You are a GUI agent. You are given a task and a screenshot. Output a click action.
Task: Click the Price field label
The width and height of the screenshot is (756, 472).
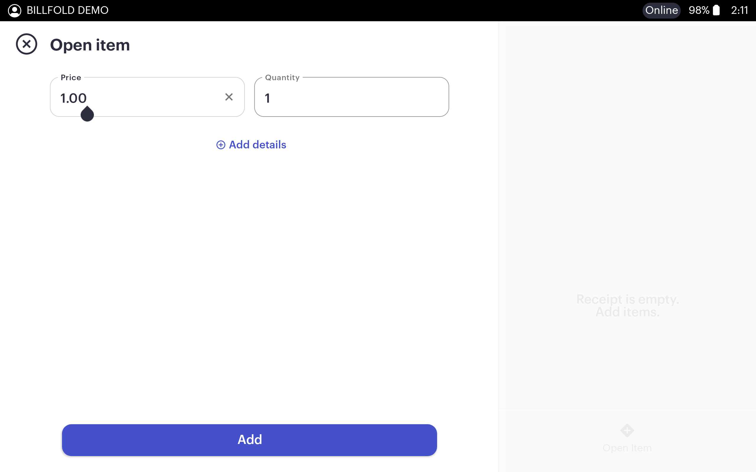pyautogui.click(x=71, y=77)
